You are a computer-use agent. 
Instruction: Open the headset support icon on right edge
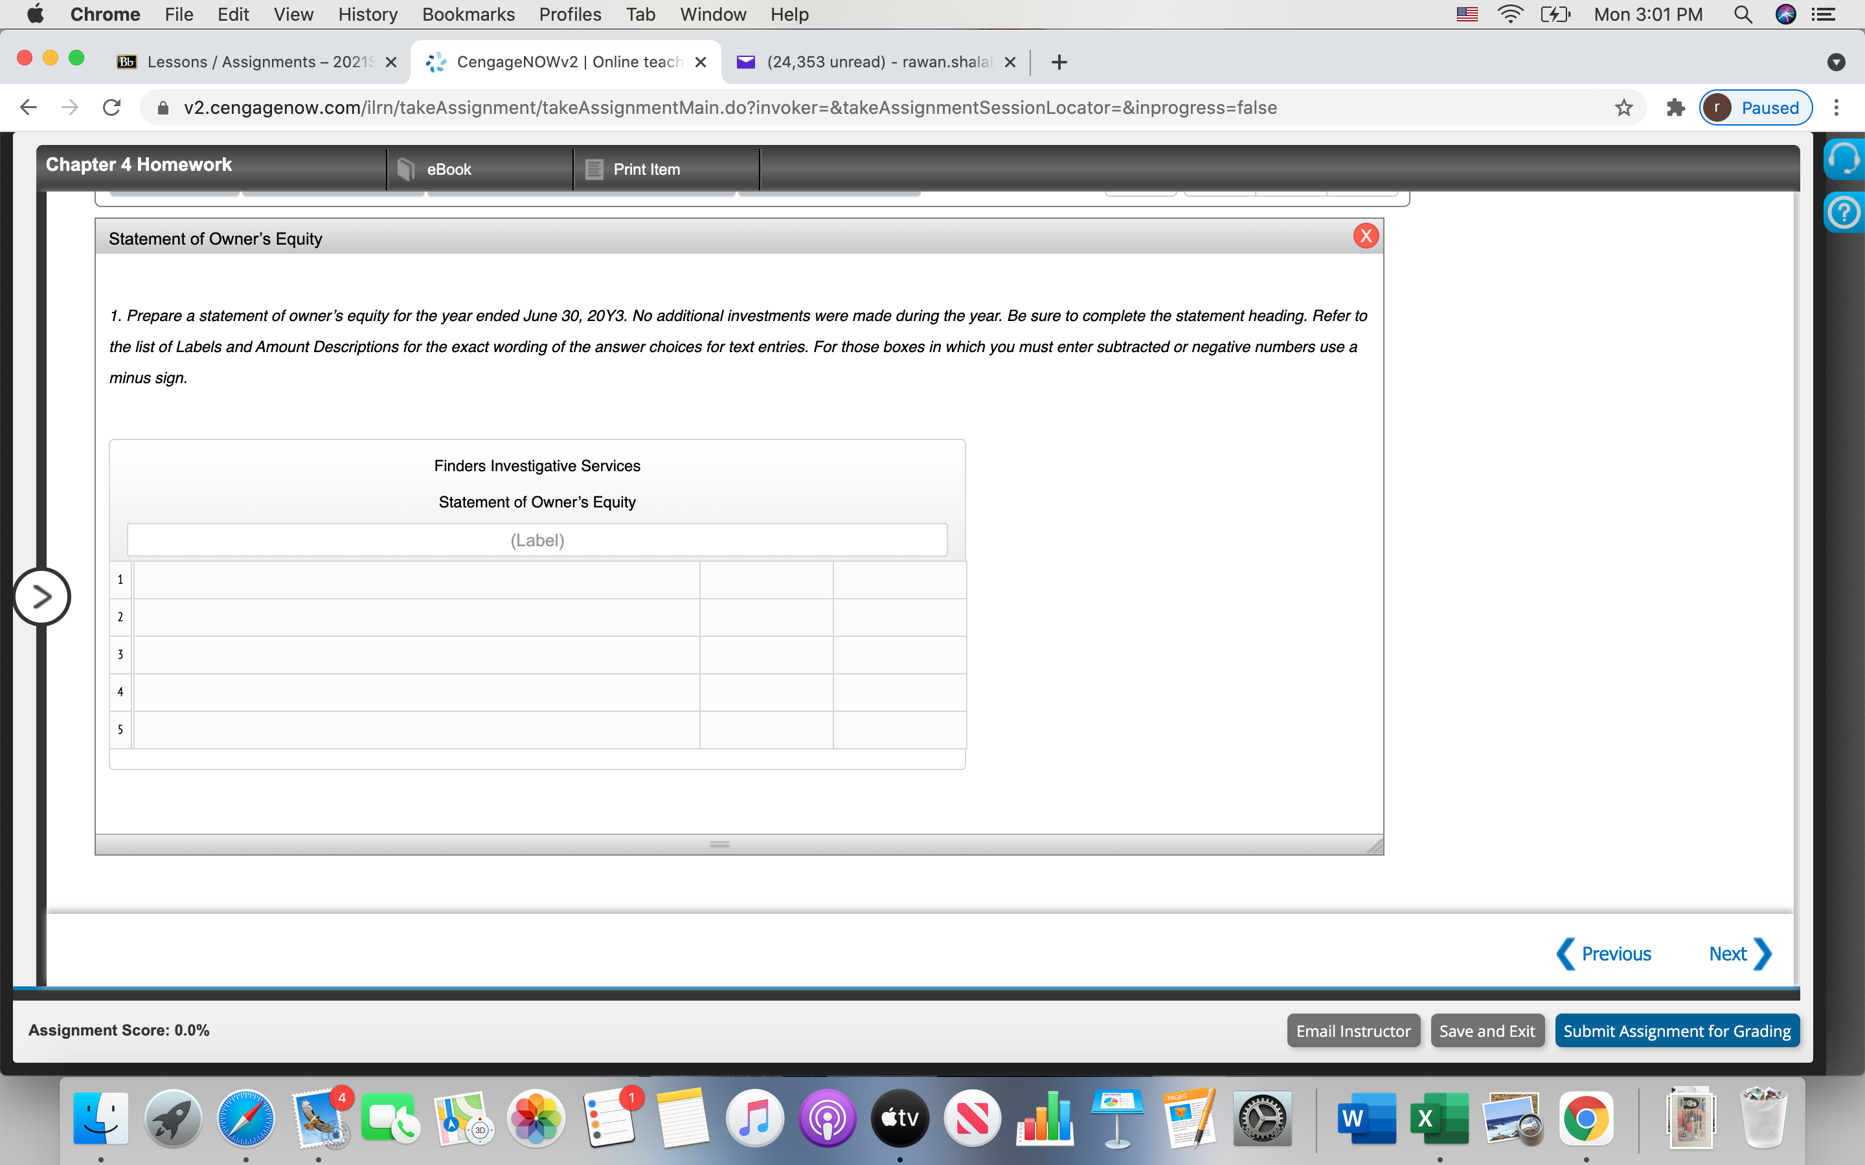pos(1846,158)
